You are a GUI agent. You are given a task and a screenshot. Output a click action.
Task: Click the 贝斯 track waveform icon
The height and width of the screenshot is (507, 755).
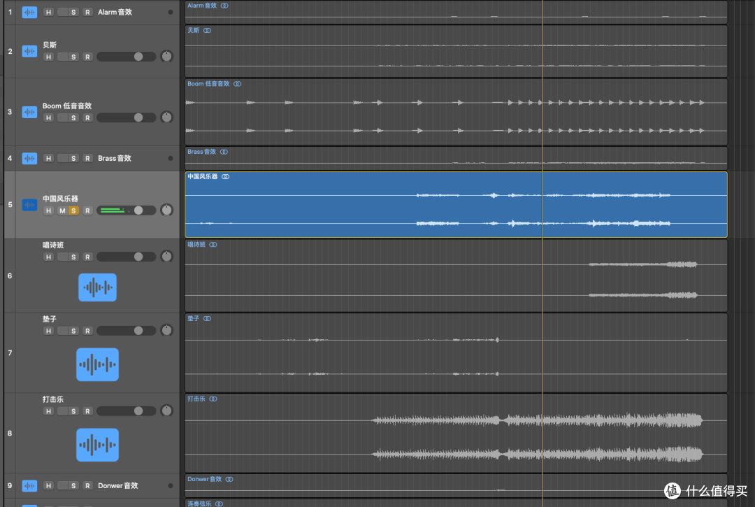click(29, 51)
